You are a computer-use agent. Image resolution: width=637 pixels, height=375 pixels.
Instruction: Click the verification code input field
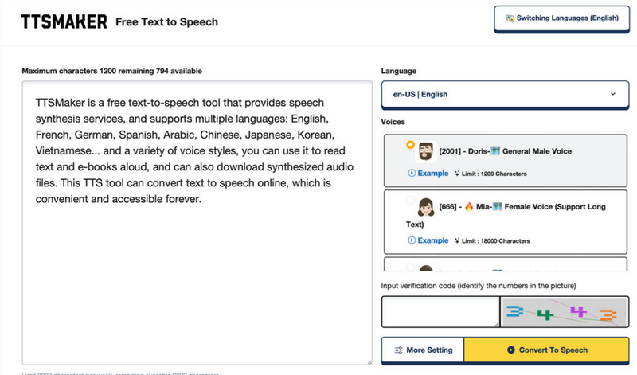[x=440, y=311]
